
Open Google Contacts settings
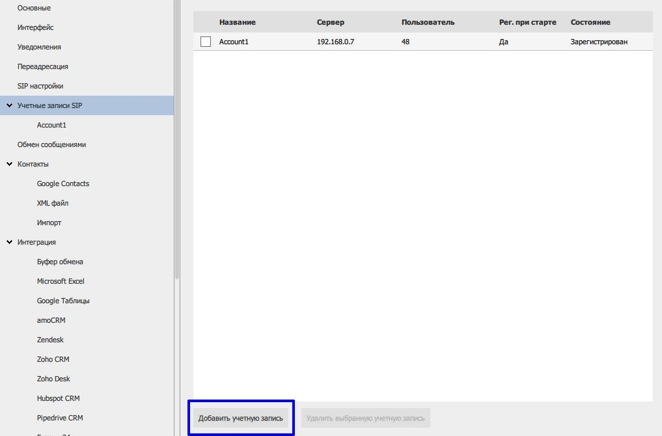point(63,184)
